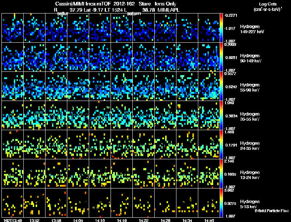291x222 pixels.
Task: Select the 14:34 Hydrogen 24-35 keV image
Action: pyautogui.click(x=187, y=144)
